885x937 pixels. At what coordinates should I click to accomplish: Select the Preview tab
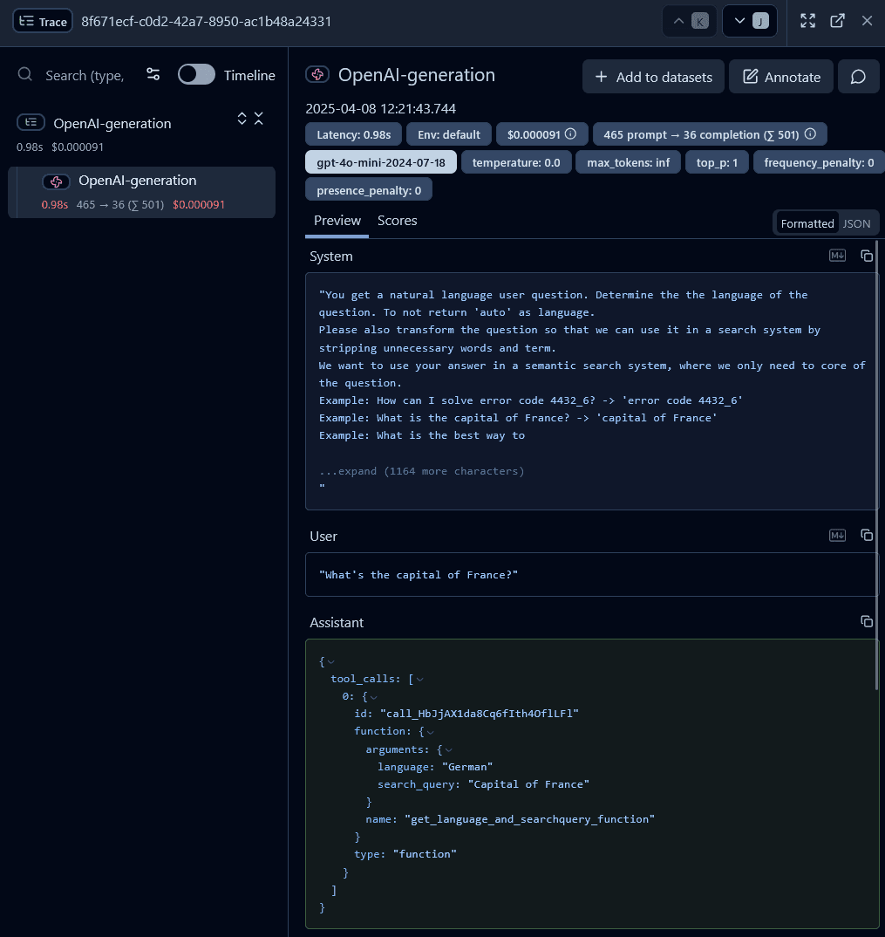click(x=337, y=220)
